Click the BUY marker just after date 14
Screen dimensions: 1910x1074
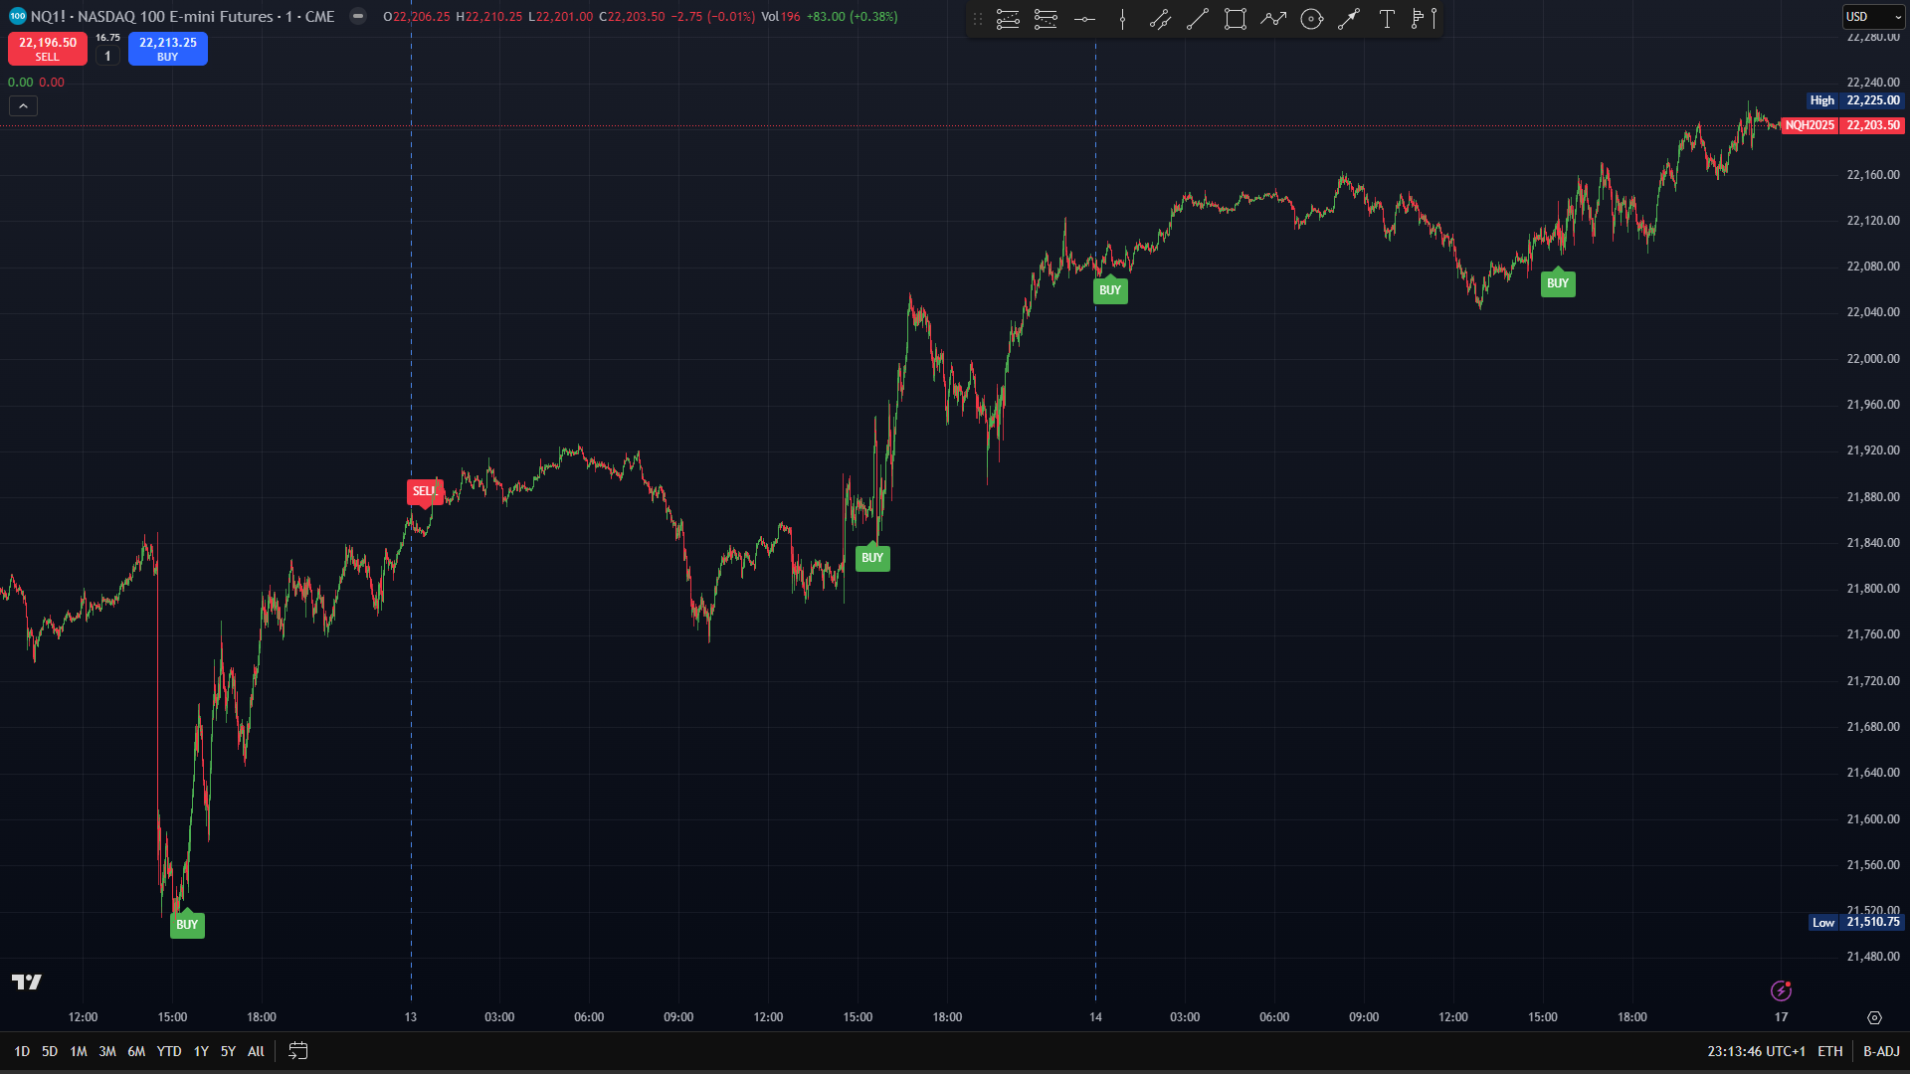coord(1110,290)
